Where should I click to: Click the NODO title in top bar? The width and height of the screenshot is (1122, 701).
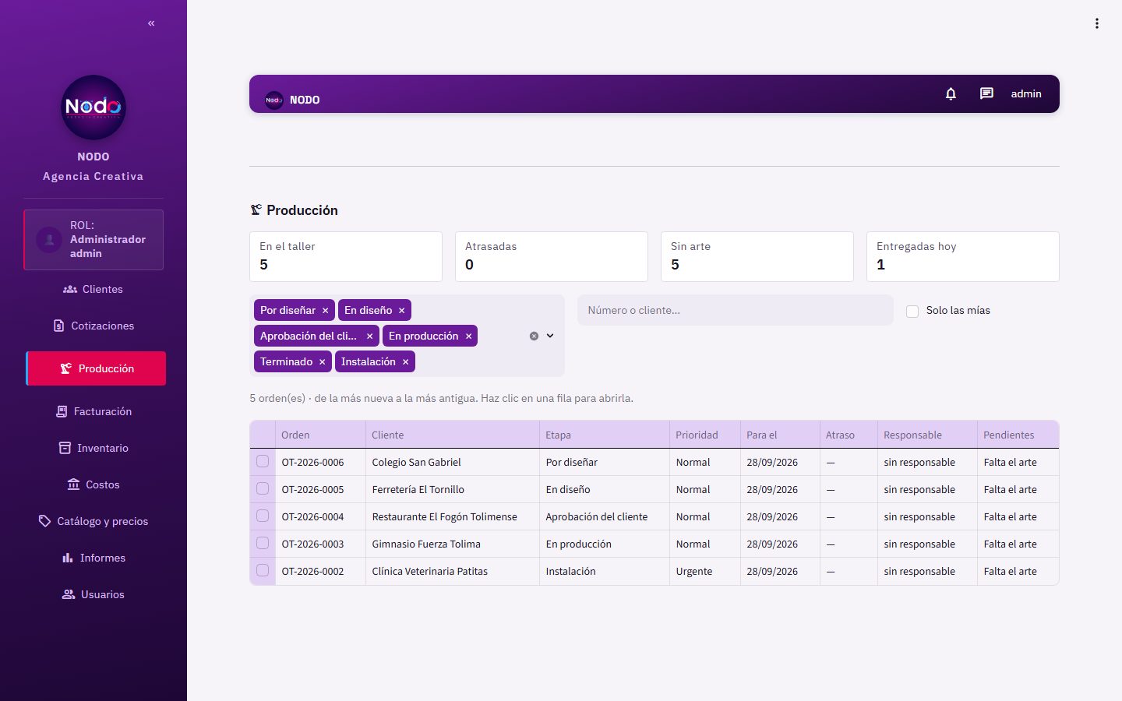[305, 100]
